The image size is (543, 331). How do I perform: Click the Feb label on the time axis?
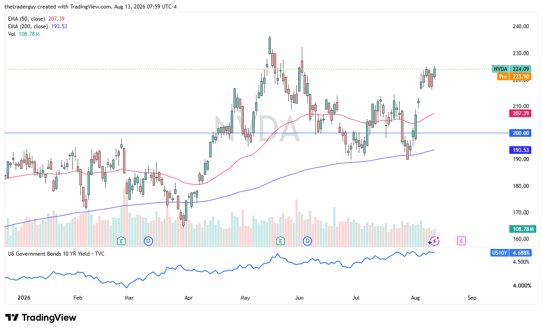tap(77, 297)
